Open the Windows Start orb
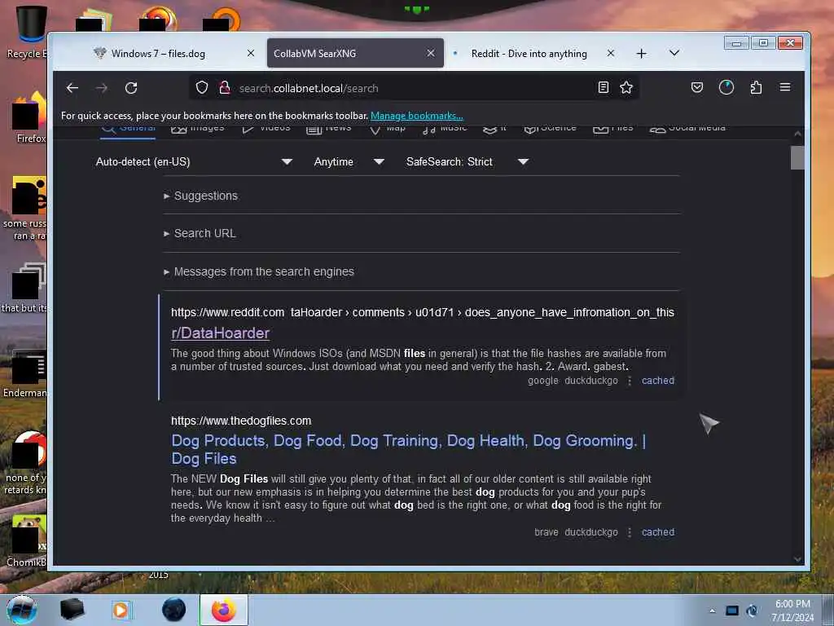This screenshot has width=834, height=626. coord(22,610)
